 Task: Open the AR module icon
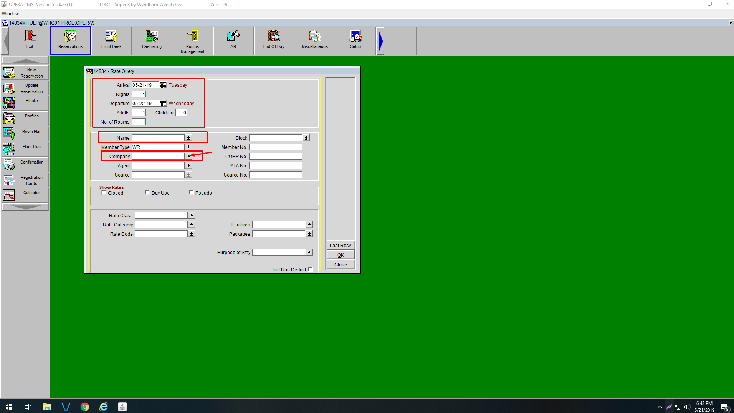click(233, 40)
